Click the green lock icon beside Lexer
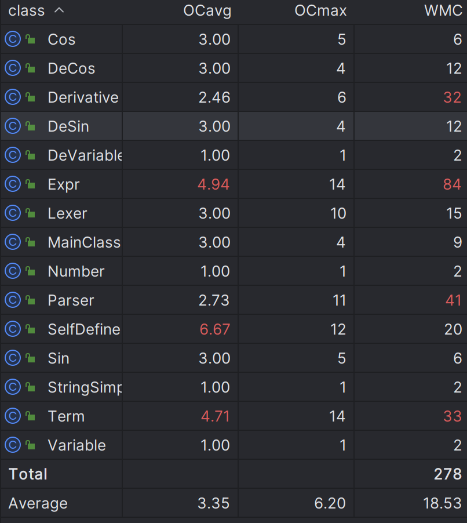The height and width of the screenshot is (523, 467). point(31,212)
